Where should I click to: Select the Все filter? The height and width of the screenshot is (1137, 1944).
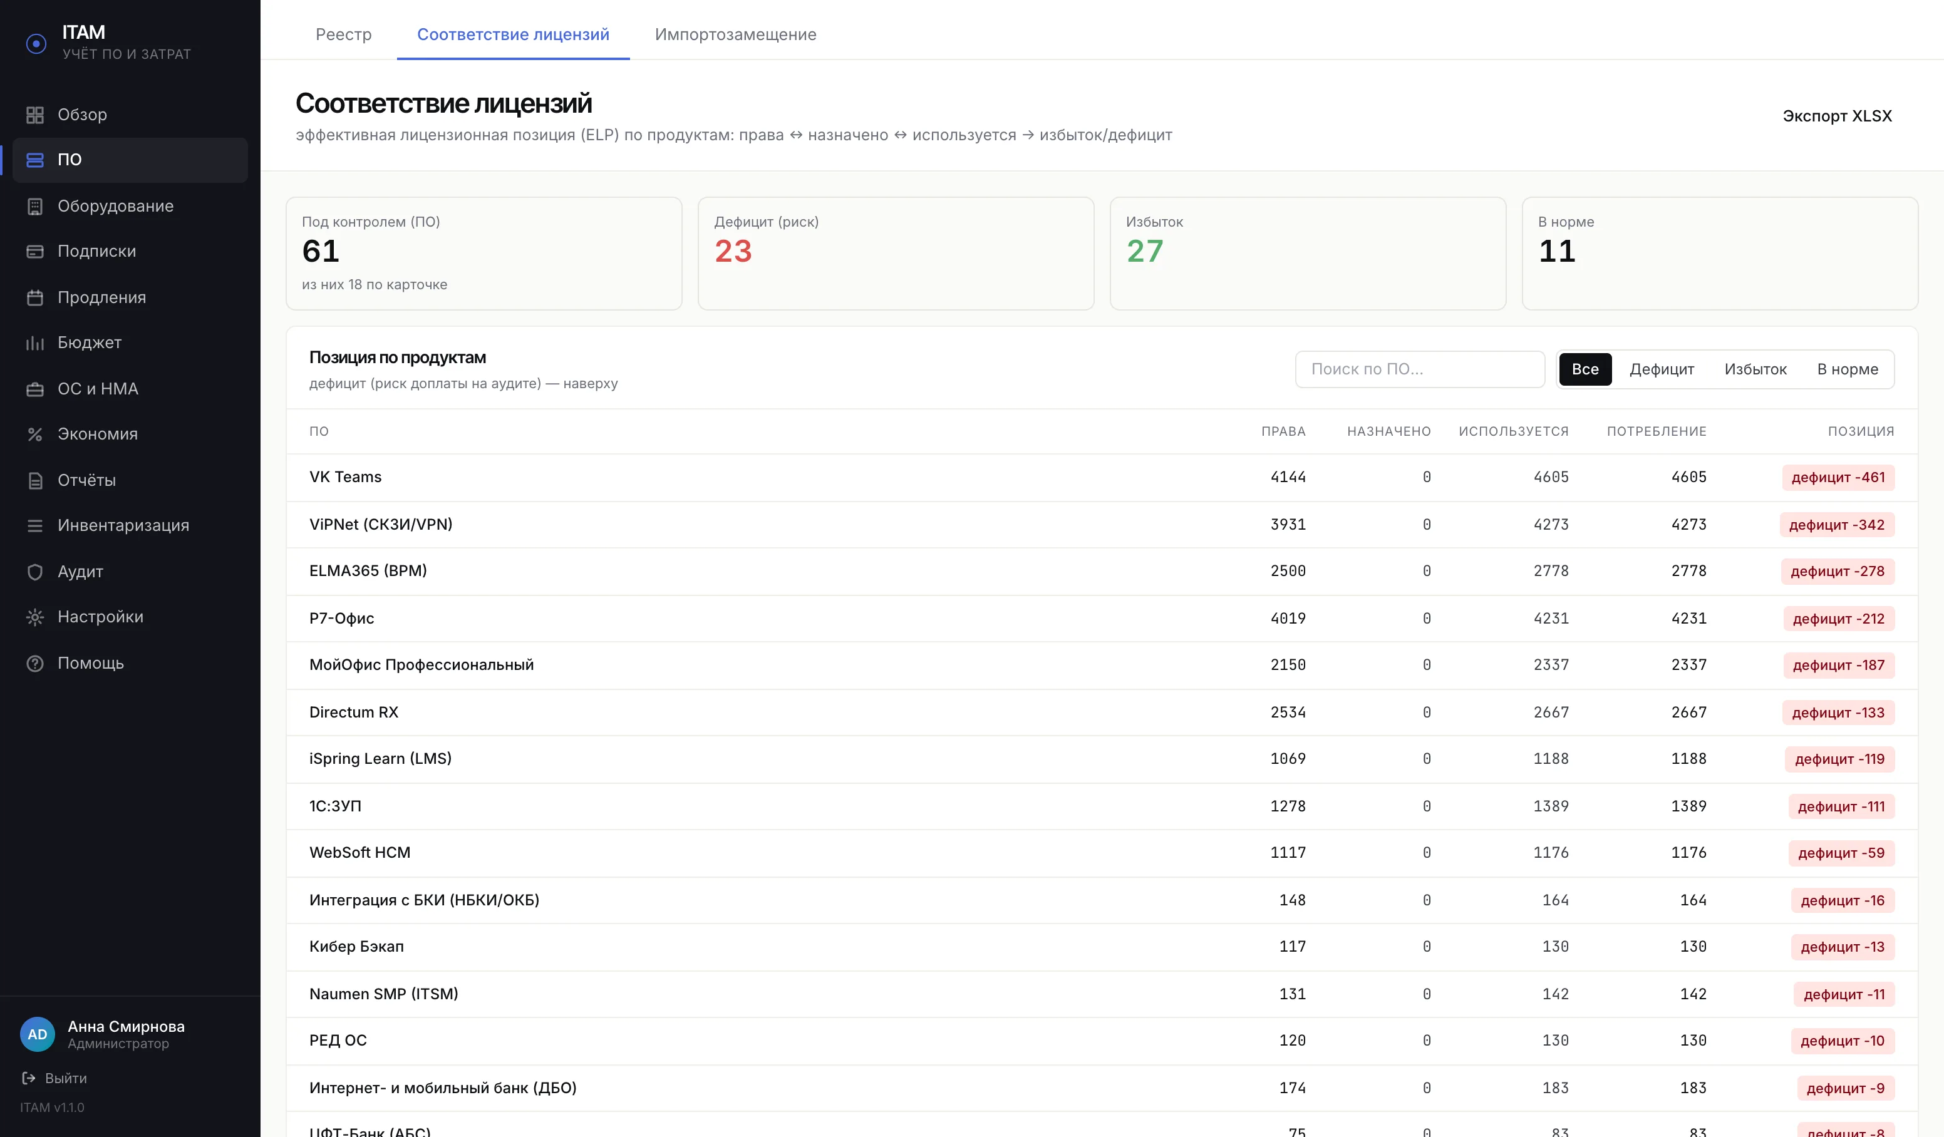coord(1585,369)
